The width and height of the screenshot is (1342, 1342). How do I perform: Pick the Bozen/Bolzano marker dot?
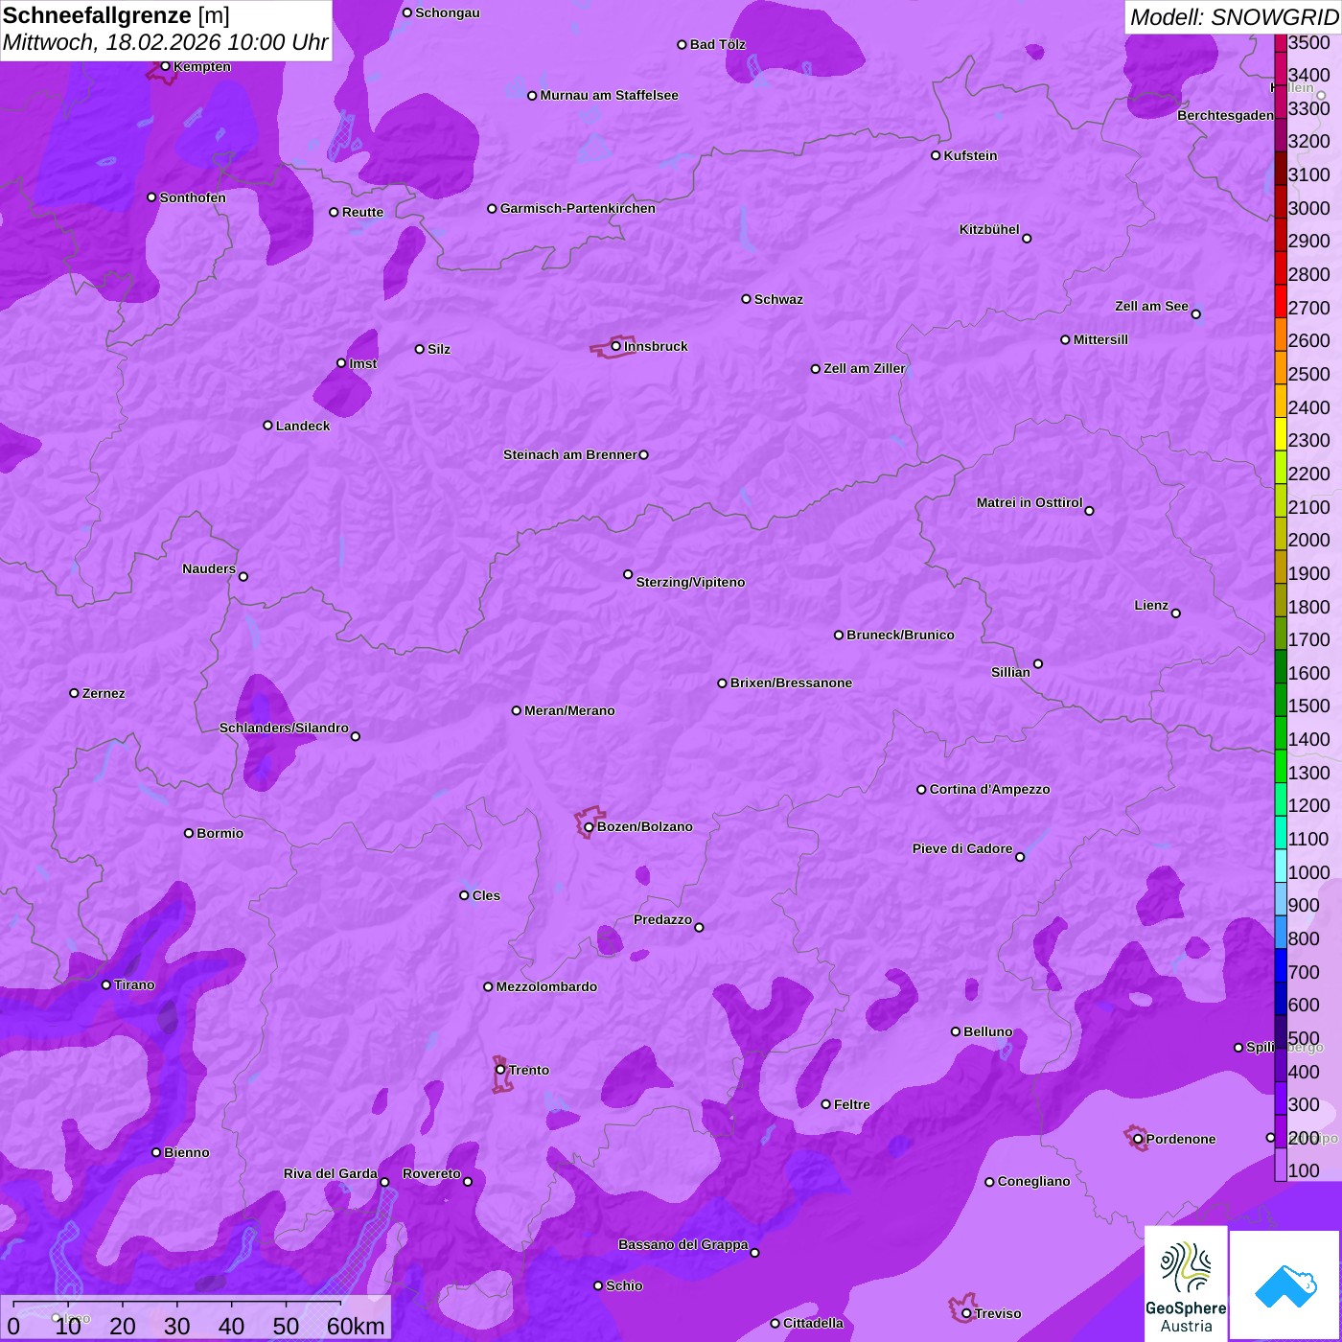point(589,827)
